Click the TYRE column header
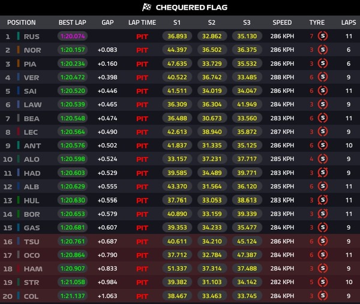 pos(317,22)
